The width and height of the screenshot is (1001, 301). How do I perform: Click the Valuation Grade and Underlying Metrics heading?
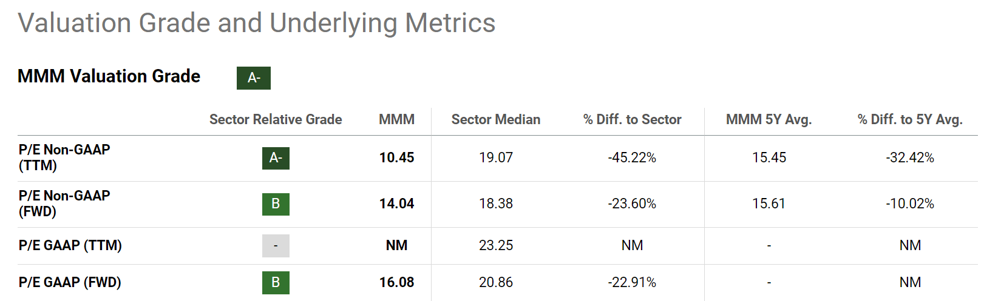coord(257,24)
